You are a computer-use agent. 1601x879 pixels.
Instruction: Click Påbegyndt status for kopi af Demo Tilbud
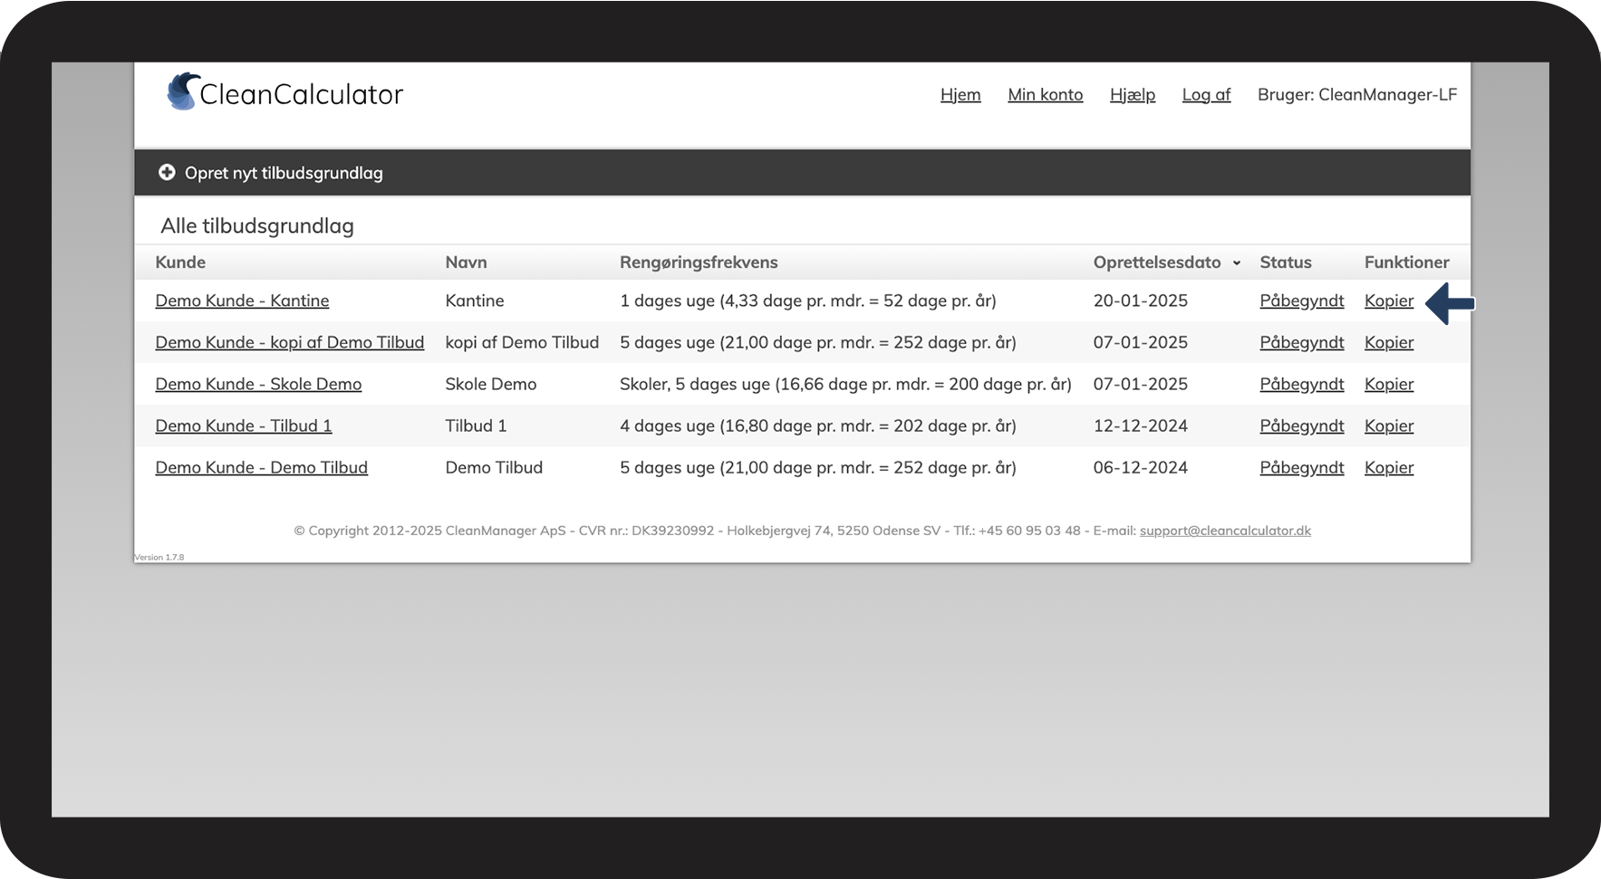(1301, 342)
